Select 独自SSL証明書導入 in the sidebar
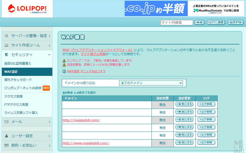Image resolution: width=246 pixels, height=153 pixels. click(x=18, y=63)
